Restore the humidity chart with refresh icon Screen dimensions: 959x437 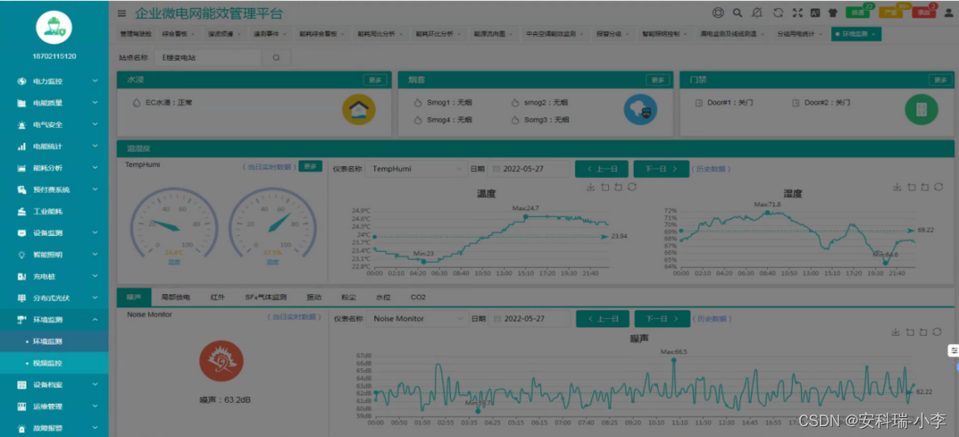[938, 187]
